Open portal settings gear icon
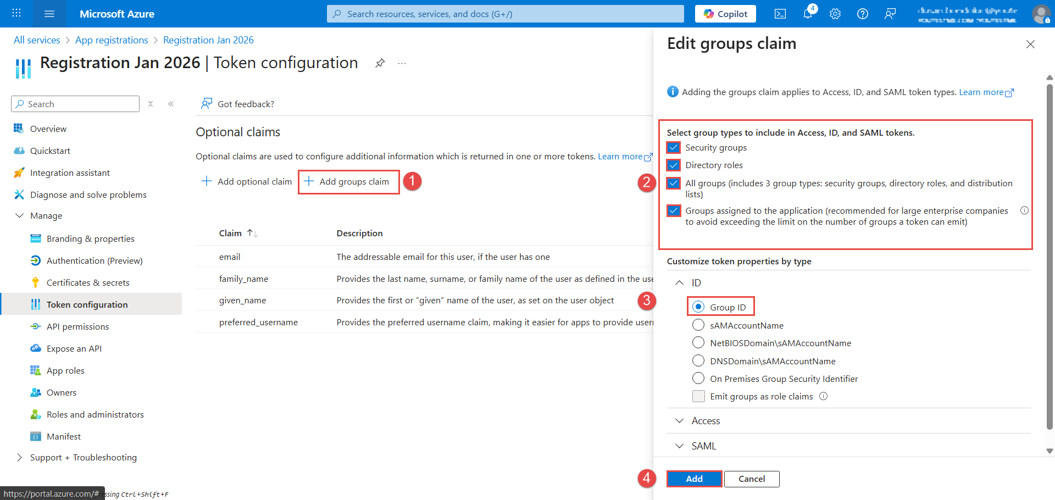This screenshot has width=1055, height=500. click(x=835, y=14)
